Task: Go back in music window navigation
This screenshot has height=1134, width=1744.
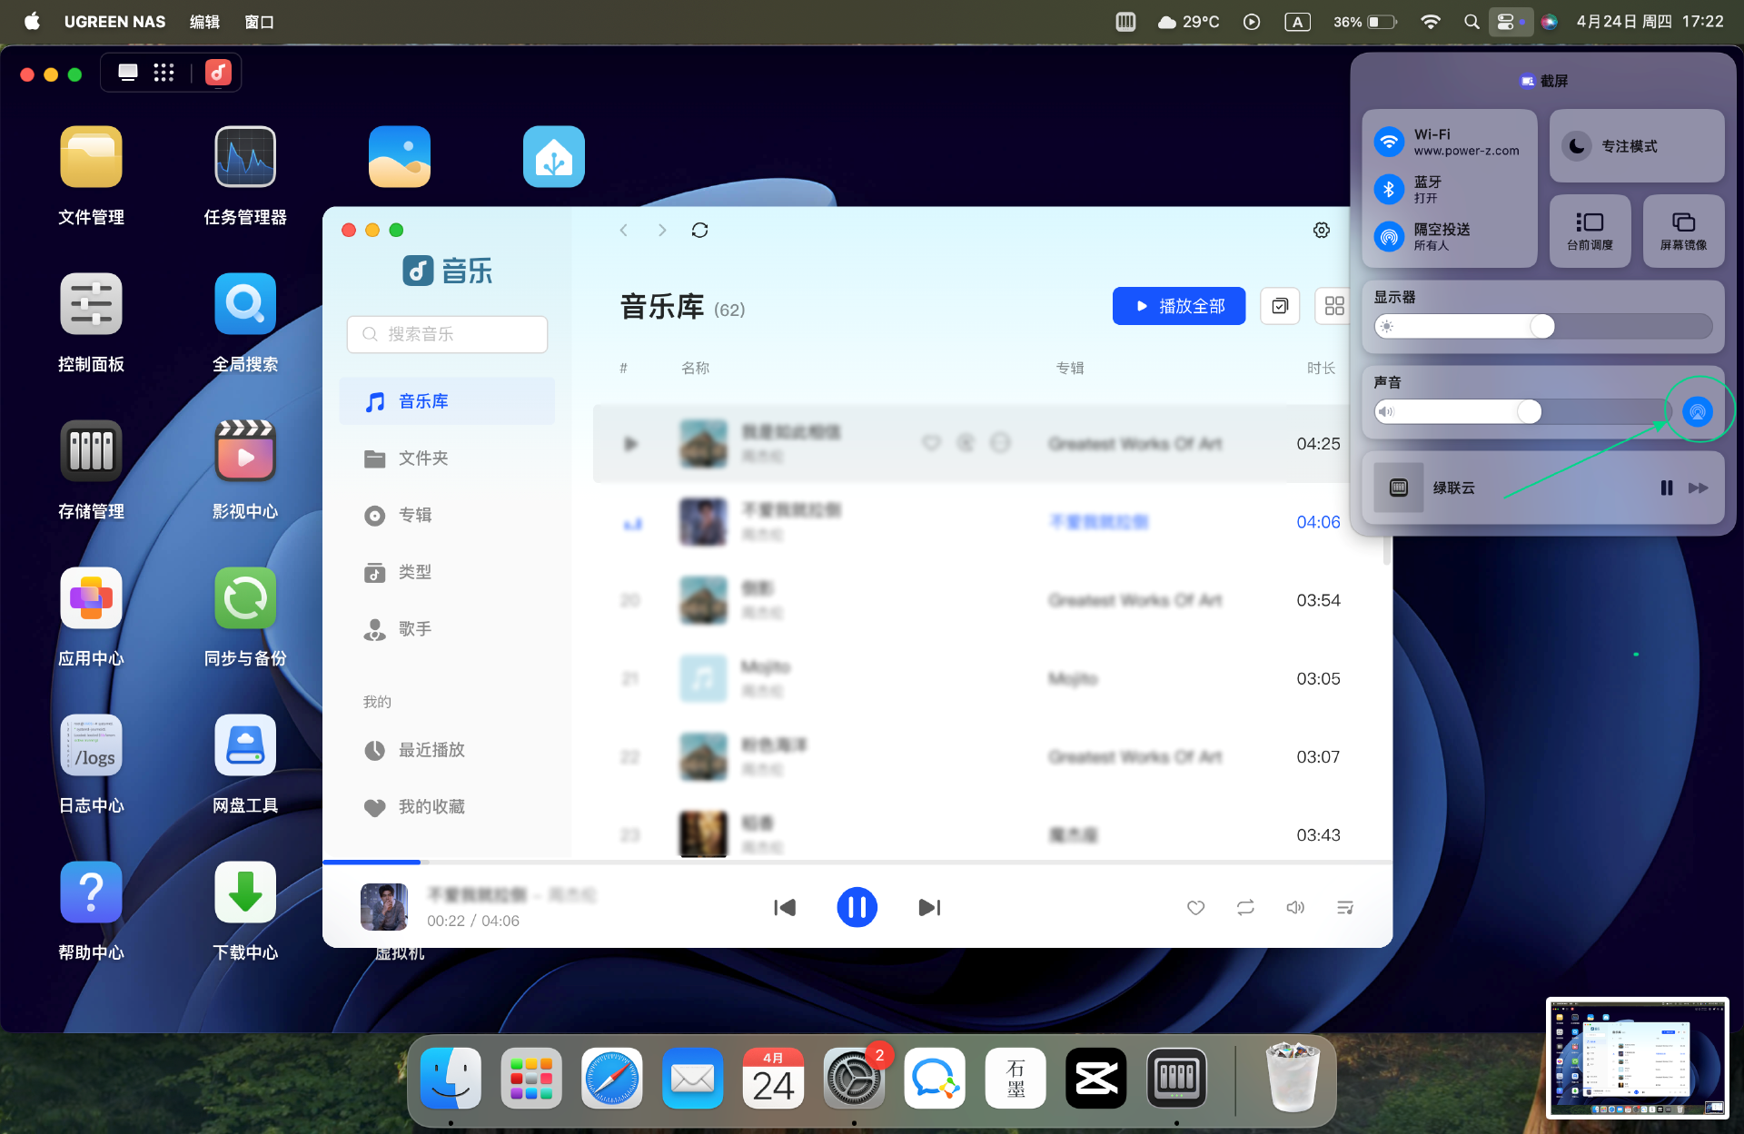Action: tap(624, 231)
